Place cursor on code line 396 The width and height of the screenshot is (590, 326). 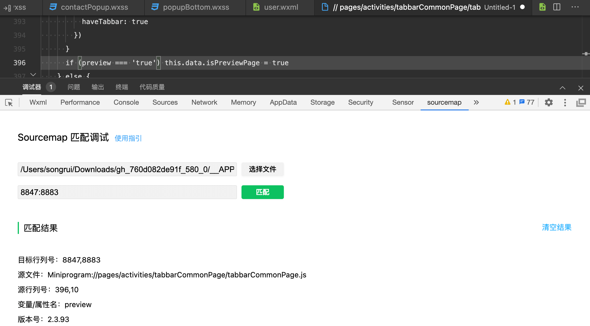[x=312, y=63]
